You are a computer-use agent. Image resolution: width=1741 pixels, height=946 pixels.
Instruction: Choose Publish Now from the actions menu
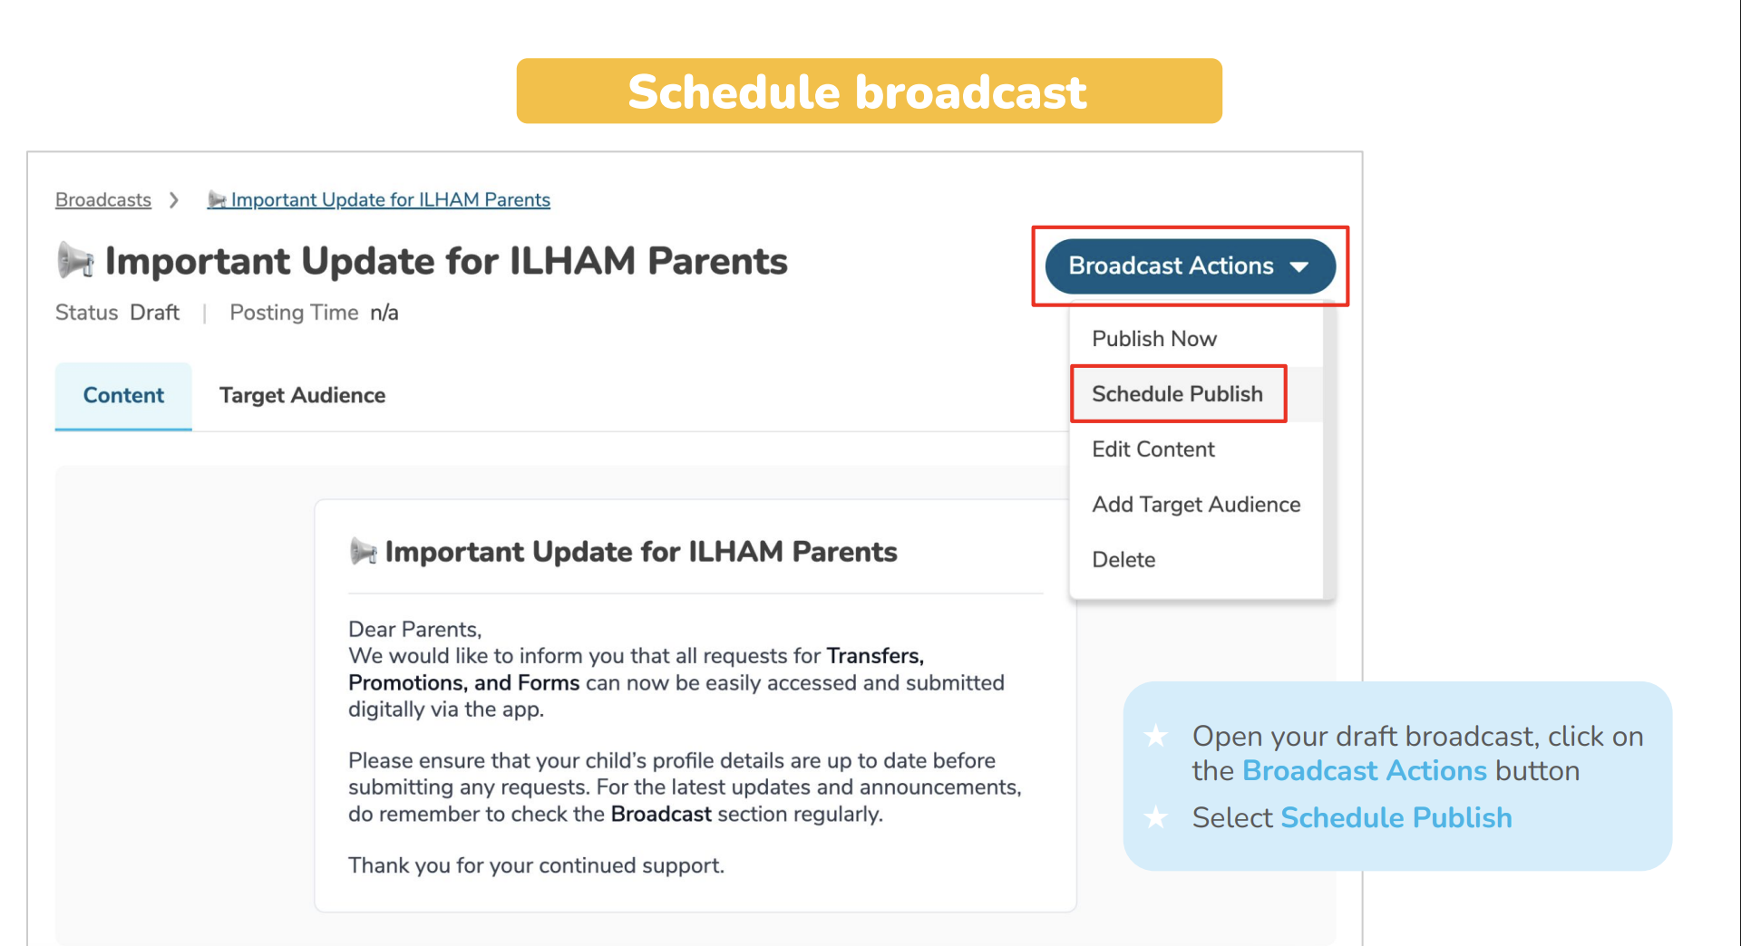[x=1153, y=339]
